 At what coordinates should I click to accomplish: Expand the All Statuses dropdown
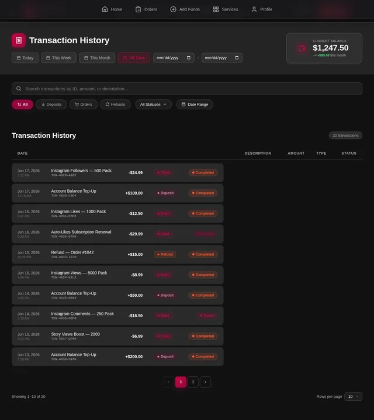tap(153, 105)
